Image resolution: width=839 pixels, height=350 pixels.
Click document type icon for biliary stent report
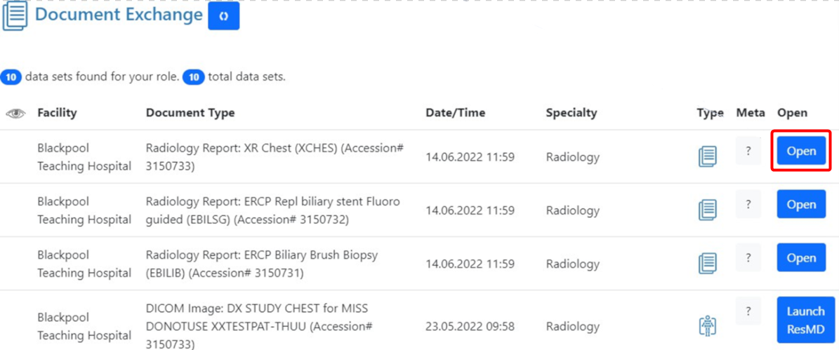[708, 210]
